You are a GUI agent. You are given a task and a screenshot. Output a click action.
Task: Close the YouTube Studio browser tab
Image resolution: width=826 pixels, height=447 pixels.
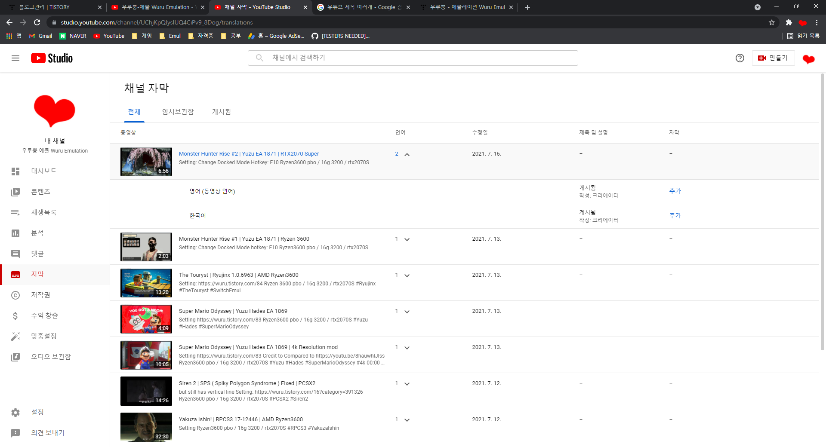pyautogui.click(x=305, y=7)
